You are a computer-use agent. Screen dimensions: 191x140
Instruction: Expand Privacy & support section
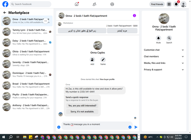pyautogui.click(x=164, y=70)
